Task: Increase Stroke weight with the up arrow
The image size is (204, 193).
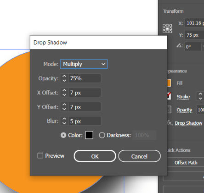Action: pos(200,94)
